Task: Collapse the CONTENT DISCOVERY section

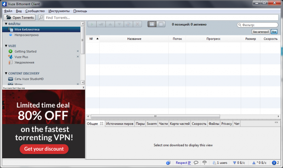Action: click(6, 73)
